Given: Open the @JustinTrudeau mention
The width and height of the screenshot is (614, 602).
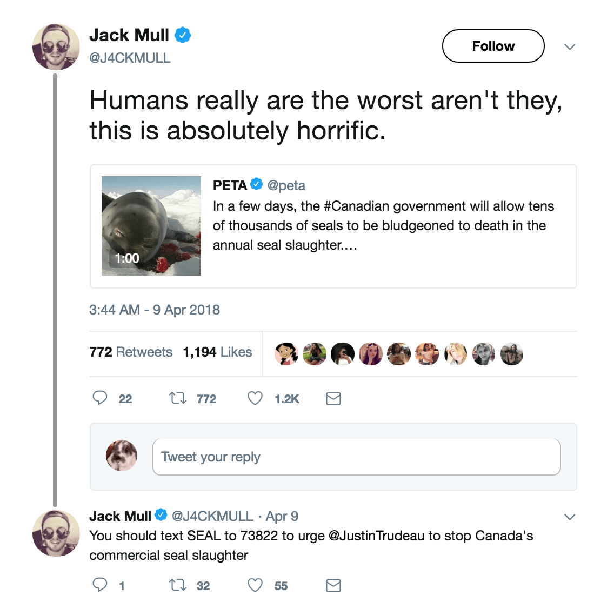Looking at the screenshot, I should pyautogui.click(x=376, y=536).
